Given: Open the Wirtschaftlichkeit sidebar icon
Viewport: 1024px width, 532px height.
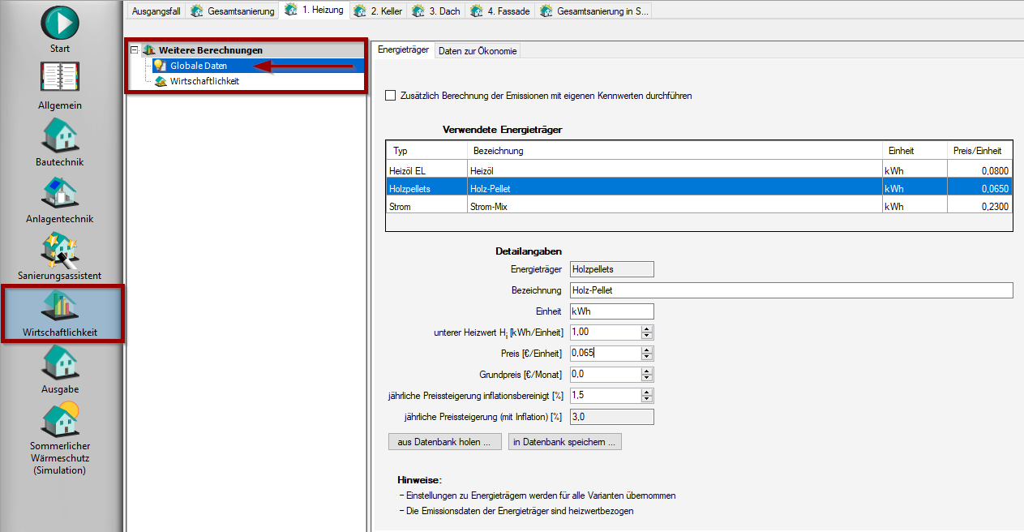Looking at the screenshot, I should (x=60, y=306).
